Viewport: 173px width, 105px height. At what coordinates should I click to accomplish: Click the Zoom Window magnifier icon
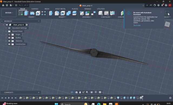coord(87,92)
